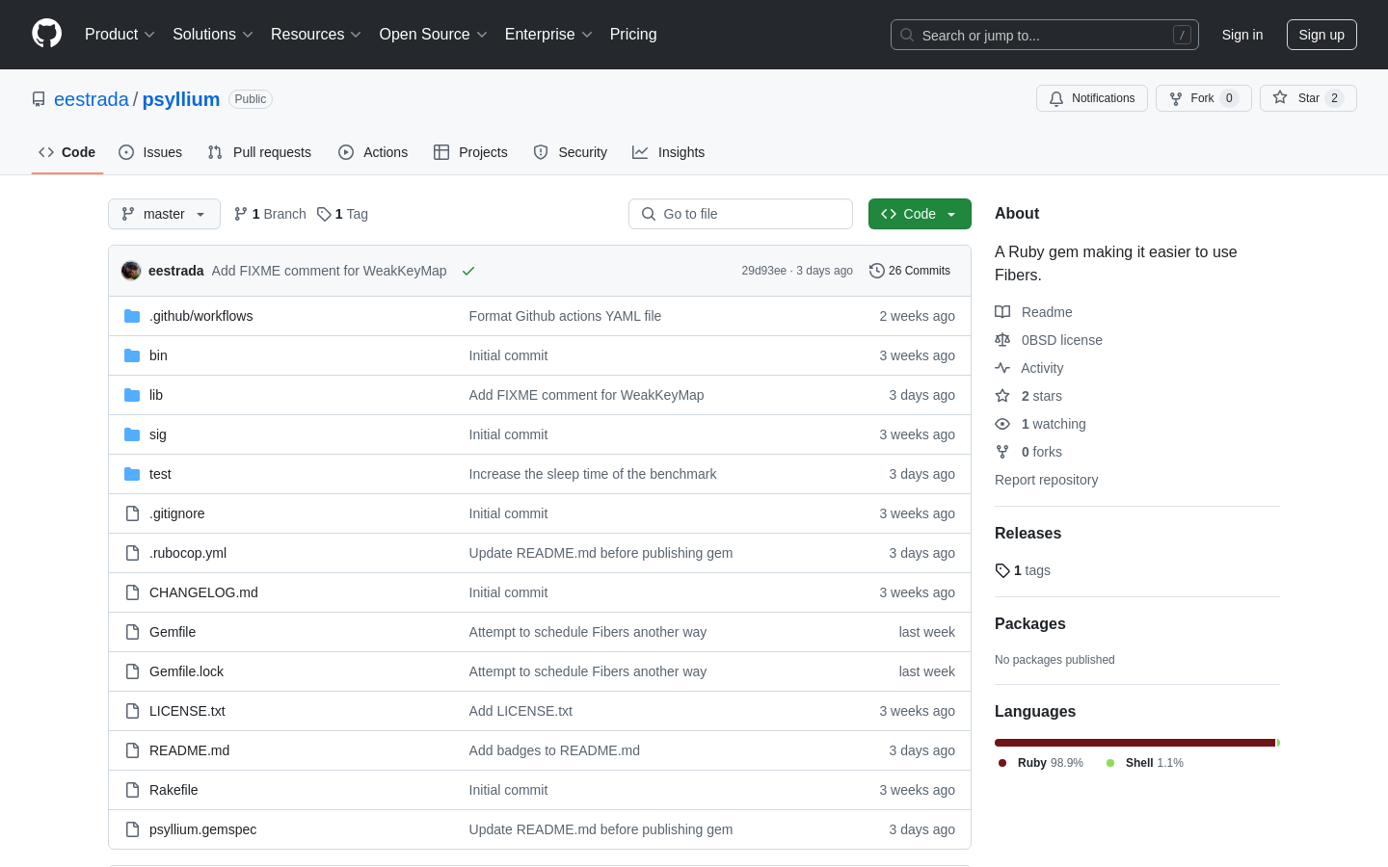1388x867 pixels.
Task: Click the Ruby language color bar
Action: [x=1135, y=743]
